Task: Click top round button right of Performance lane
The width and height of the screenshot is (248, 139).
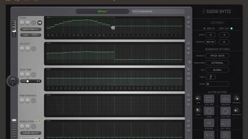Action: pyautogui.click(x=188, y=95)
